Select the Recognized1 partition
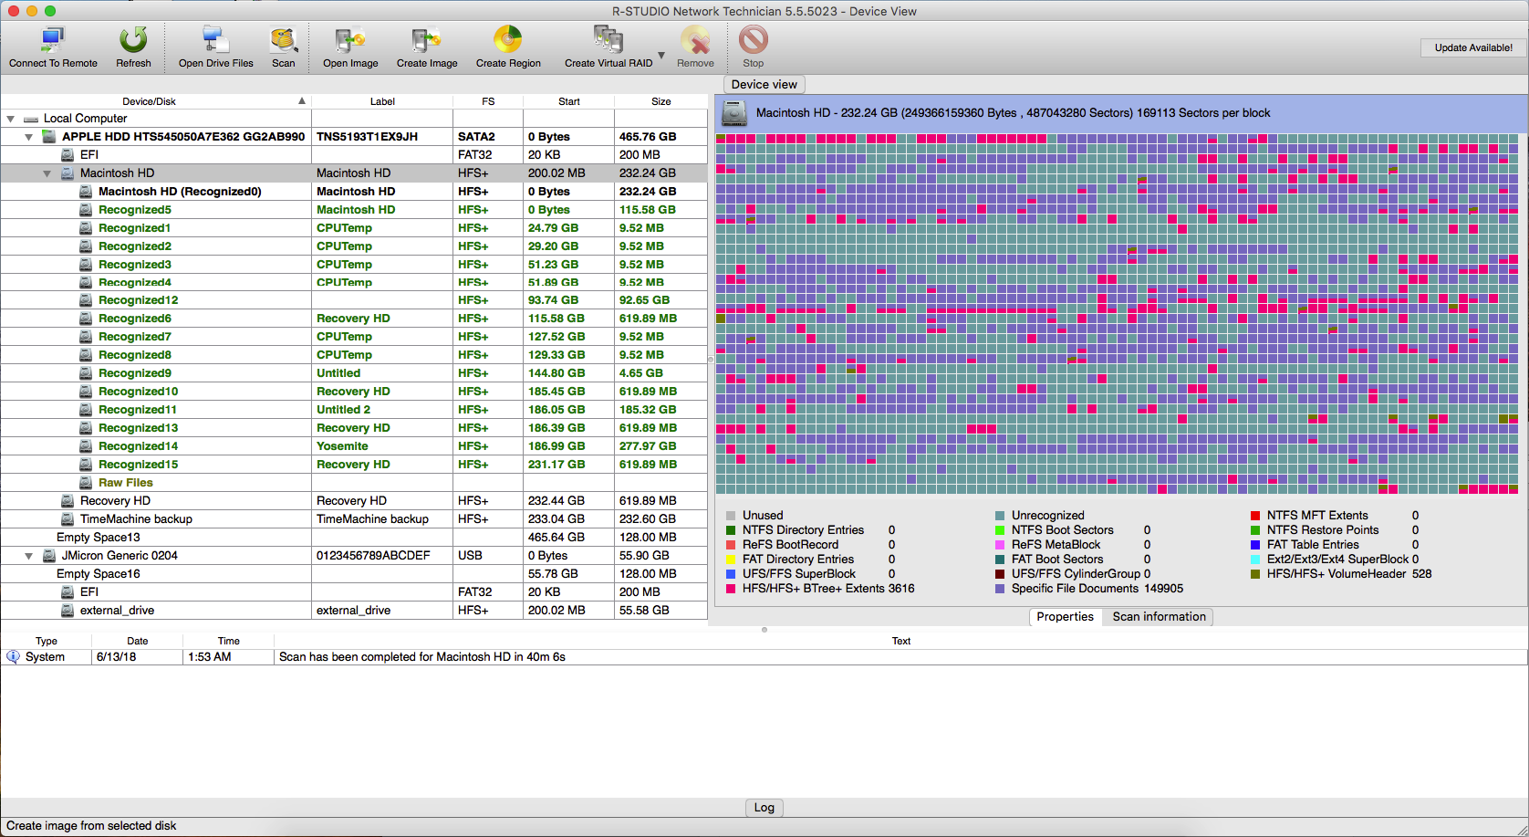Image resolution: width=1529 pixels, height=837 pixels. point(354,228)
